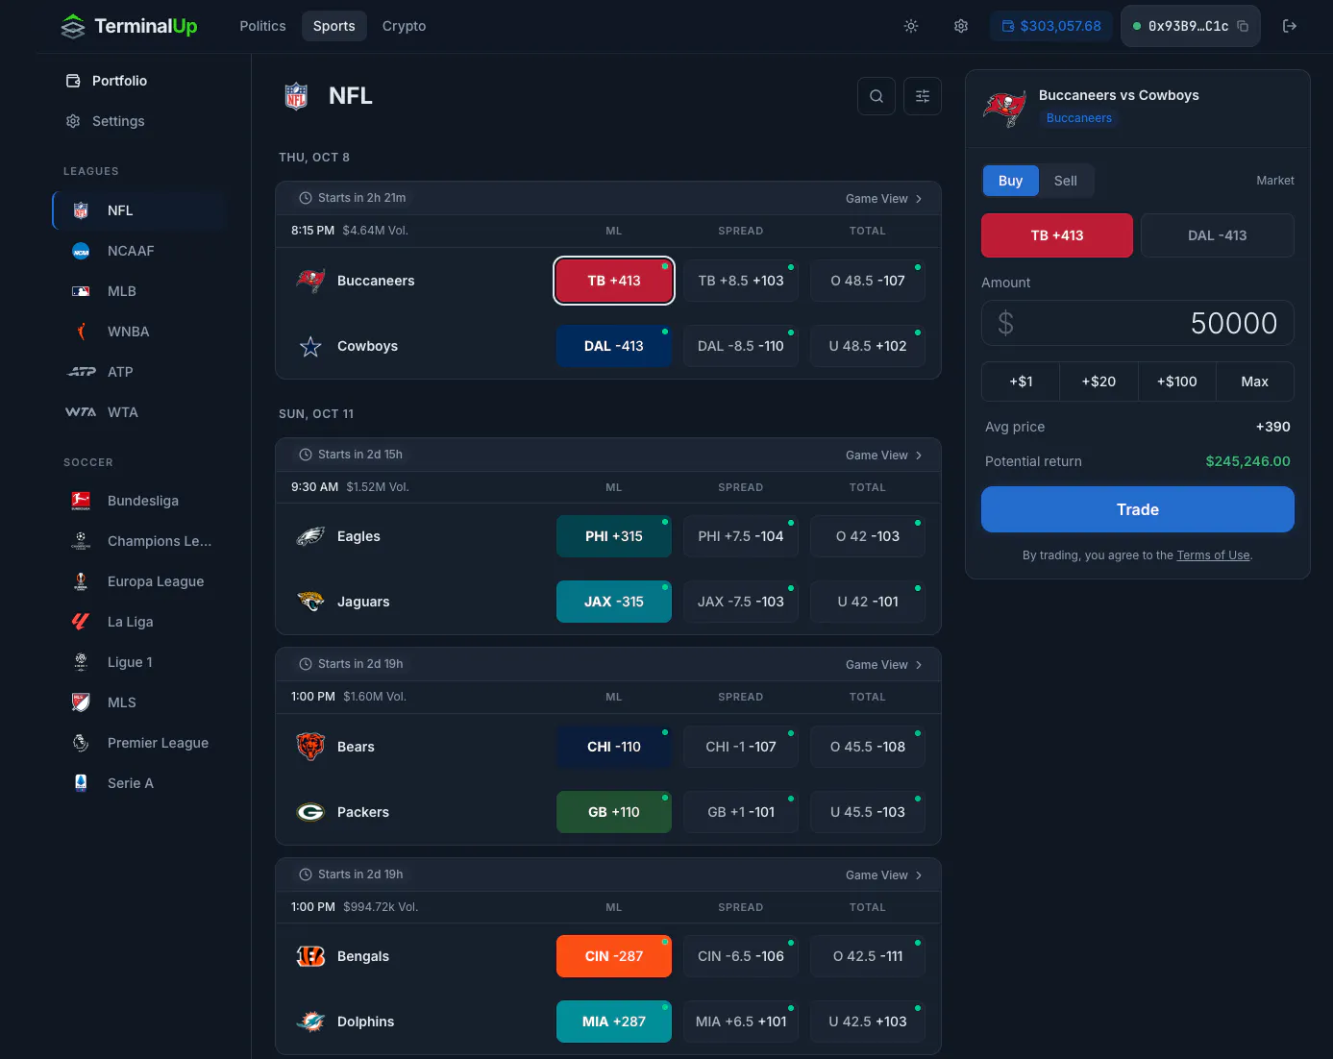Switch order mode to Sell
Image resolution: width=1333 pixels, height=1059 pixels.
(1065, 181)
